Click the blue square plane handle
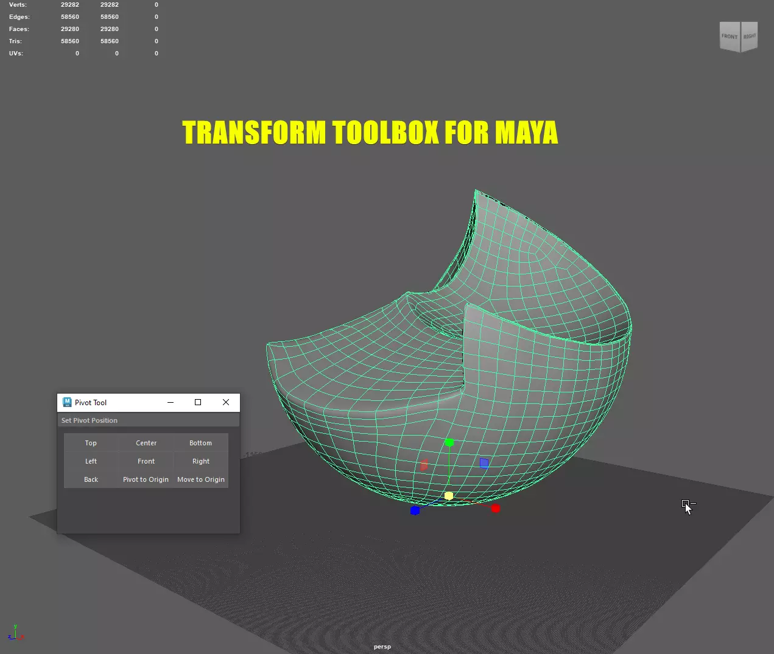Image resolution: width=774 pixels, height=654 pixels. (x=484, y=463)
